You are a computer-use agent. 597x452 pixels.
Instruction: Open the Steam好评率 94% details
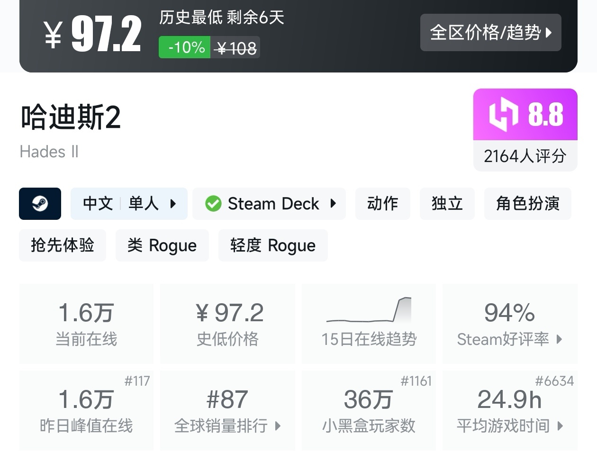tap(510, 324)
